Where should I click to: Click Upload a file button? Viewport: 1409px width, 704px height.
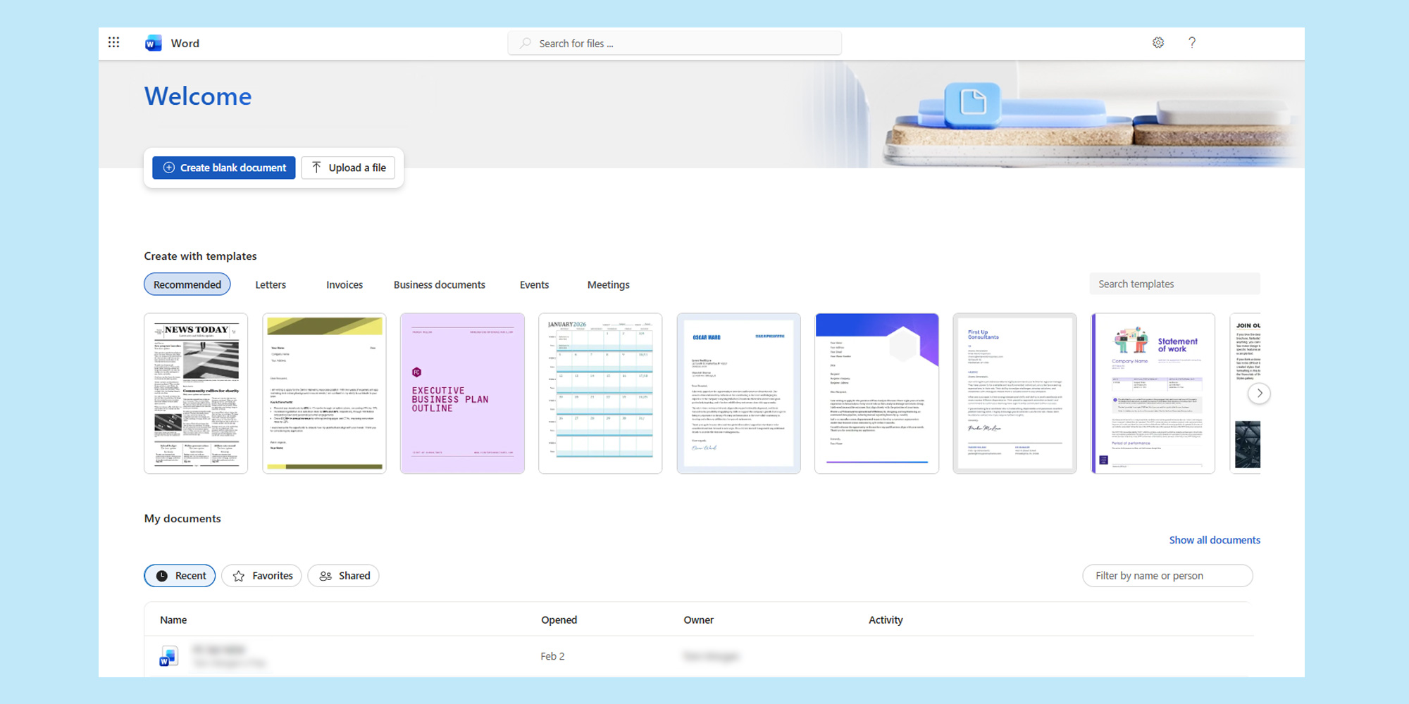pyautogui.click(x=349, y=168)
